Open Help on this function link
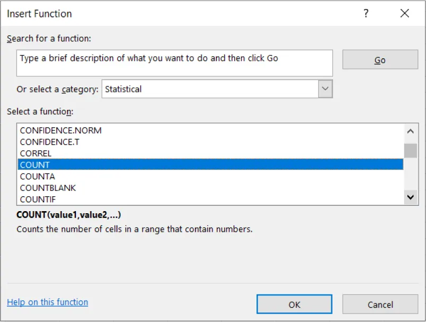Viewport: 426px width, 322px height. (48, 301)
